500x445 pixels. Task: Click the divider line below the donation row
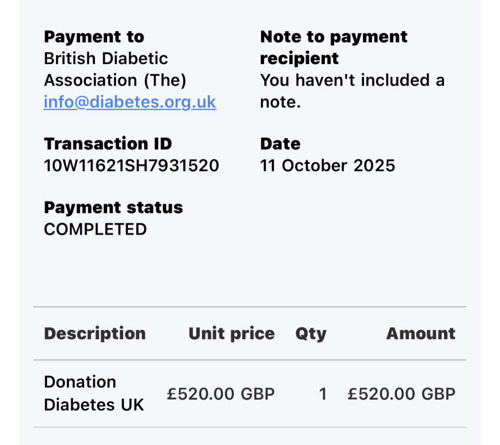tap(250, 427)
